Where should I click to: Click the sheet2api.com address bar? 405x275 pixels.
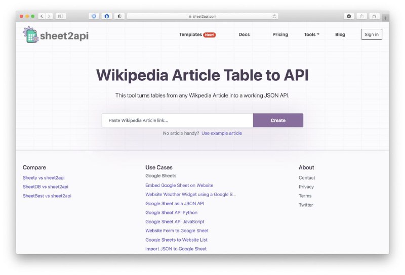[x=203, y=16]
